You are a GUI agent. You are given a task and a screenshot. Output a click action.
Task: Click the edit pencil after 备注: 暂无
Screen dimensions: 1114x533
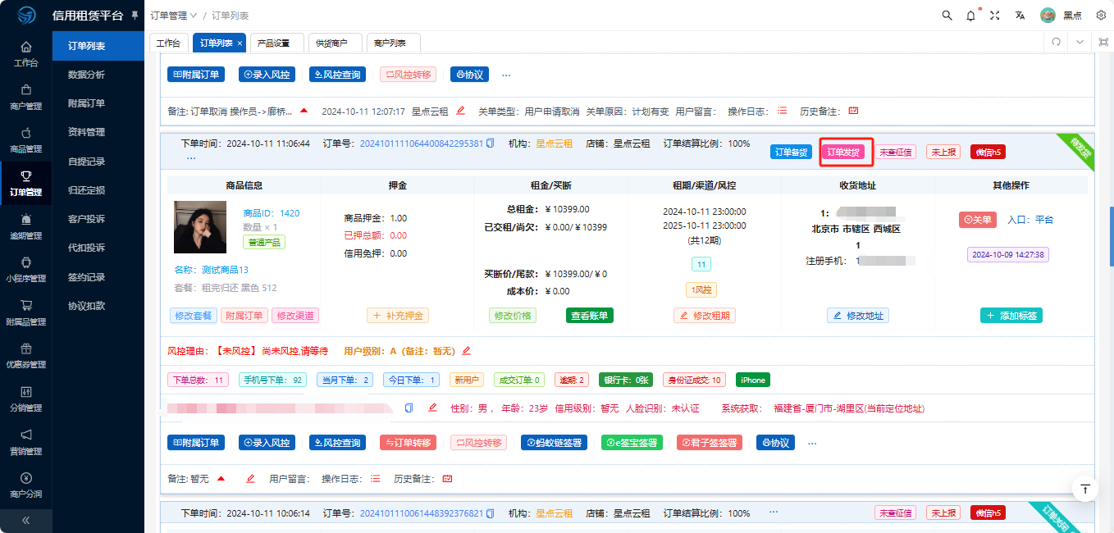250,479
